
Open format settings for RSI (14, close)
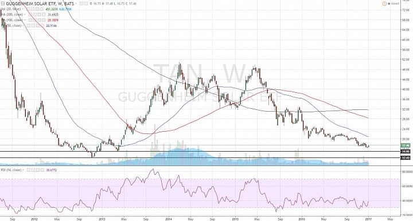(33, 170)
